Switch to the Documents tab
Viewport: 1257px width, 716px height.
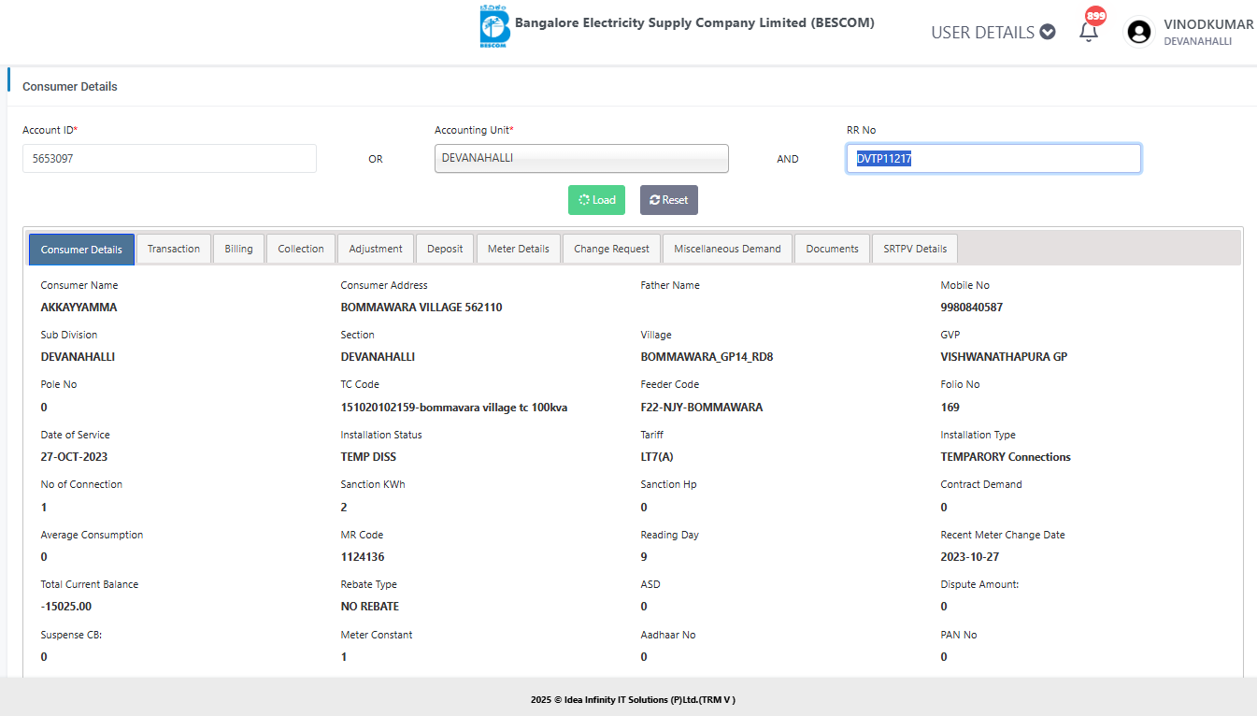(832, 249)
